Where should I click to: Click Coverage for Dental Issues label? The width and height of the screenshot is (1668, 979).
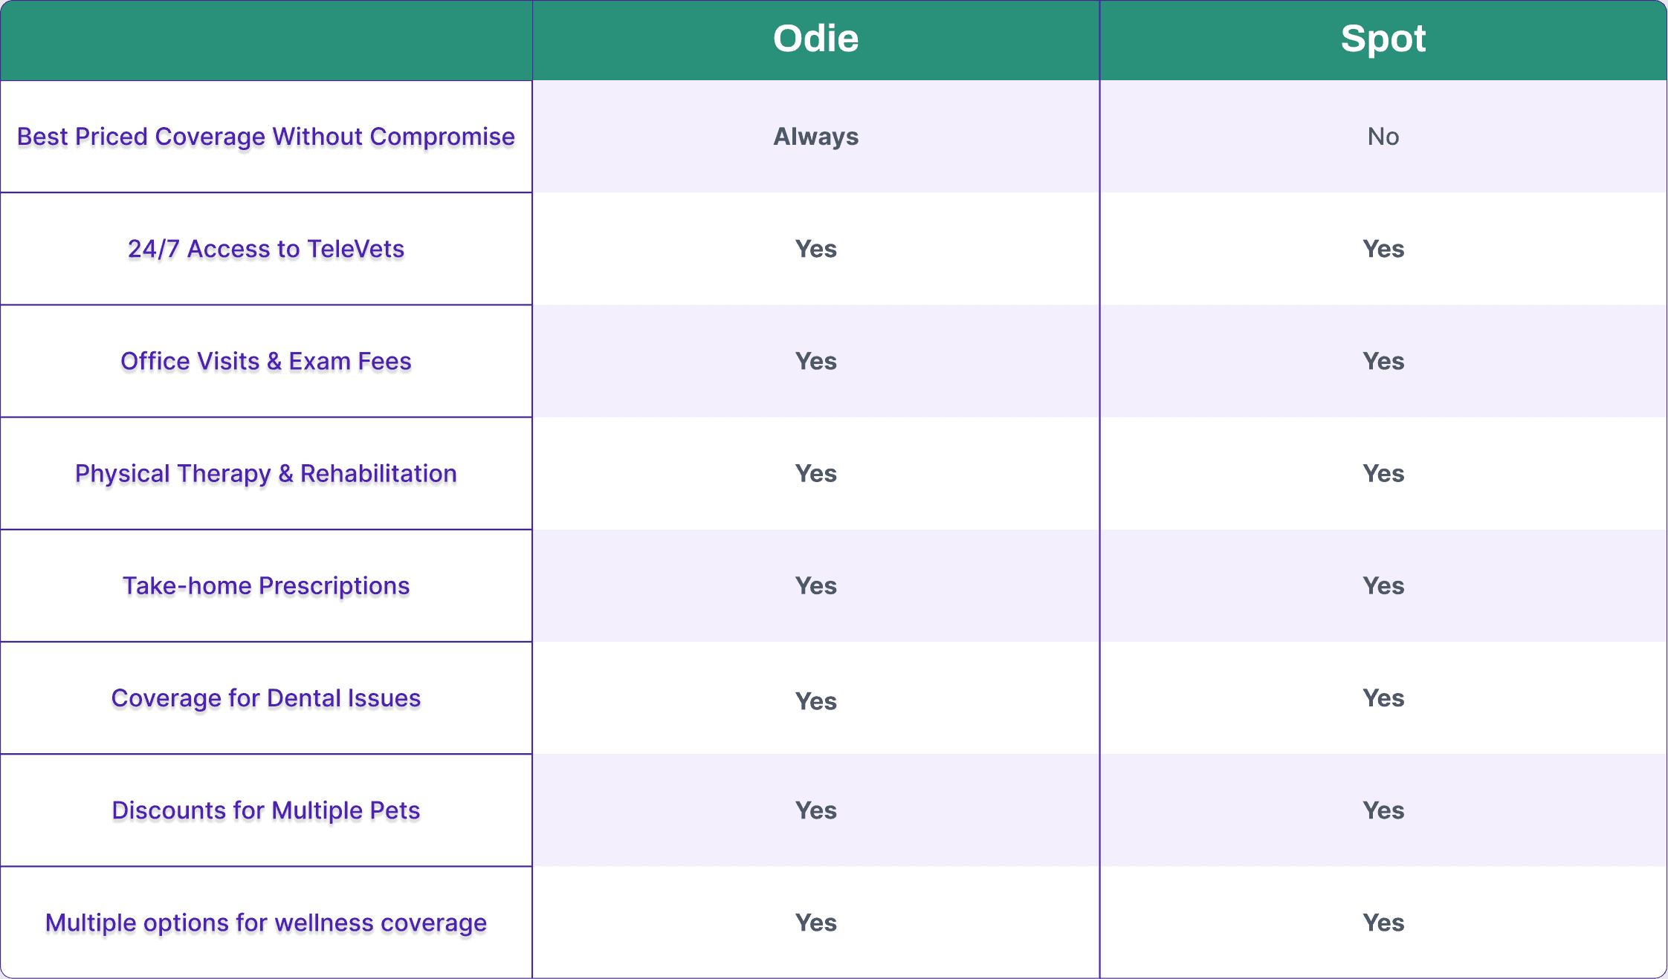pos(266,698)
